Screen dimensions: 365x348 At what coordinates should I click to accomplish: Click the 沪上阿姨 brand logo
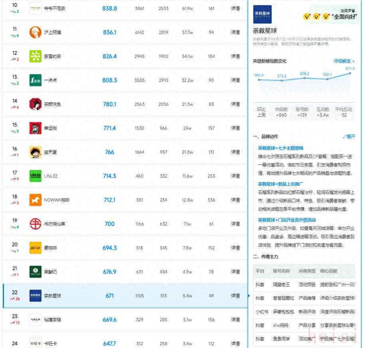click(x=35, y=32)
